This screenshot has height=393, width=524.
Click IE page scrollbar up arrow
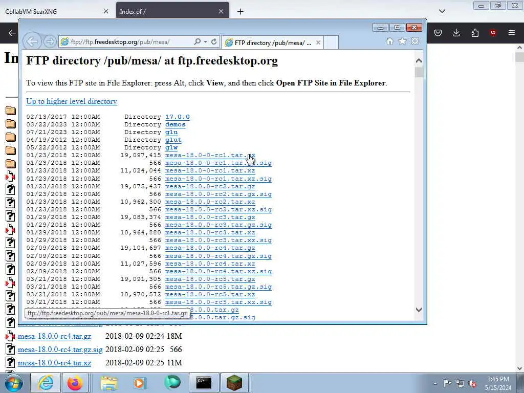[419, 61]
